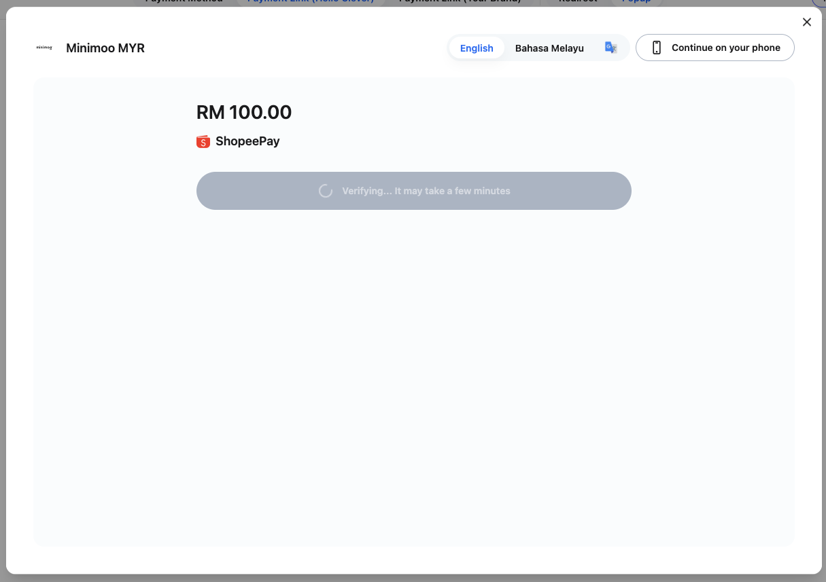Select the Popup tab
The height and width of the screenshot is (582, 826).
pyautogui.click(x=636, y=2)
